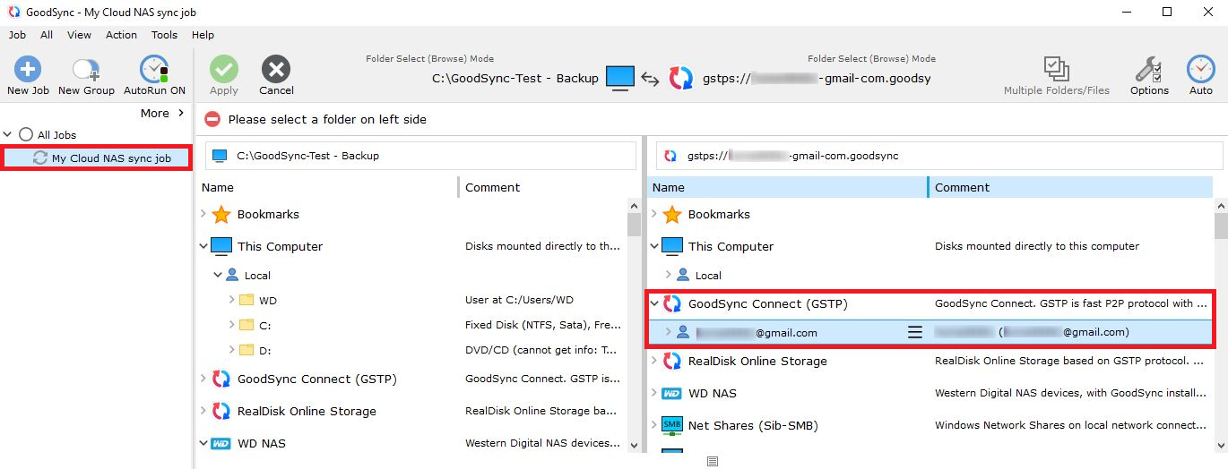This screenshot has height=469, width=1228.
Task: Open the Action menu
Action: coord(121,35)
